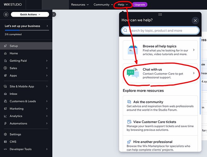Click the Settings gear icon
Viewport: 207px width, 157px height.
click(x=5, y=134)
